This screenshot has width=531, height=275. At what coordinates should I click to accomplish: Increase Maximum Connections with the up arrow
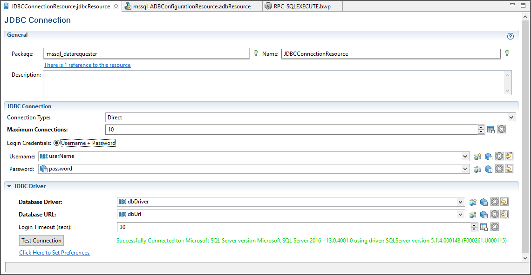pyautogui.click(x=481, y=127)
